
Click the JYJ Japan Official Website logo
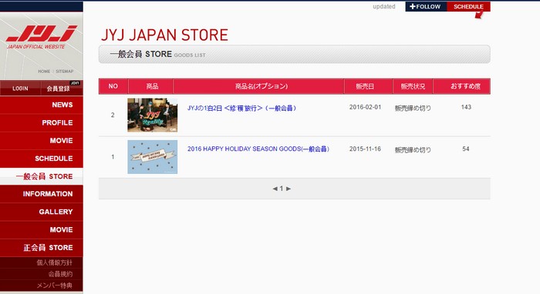click(x=42, y=37)
